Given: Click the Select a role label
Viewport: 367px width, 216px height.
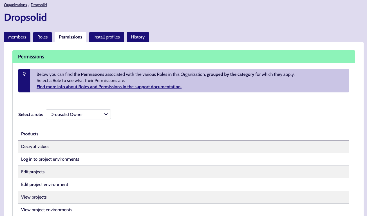Looking at the screenshot, I should pos(31,115).
